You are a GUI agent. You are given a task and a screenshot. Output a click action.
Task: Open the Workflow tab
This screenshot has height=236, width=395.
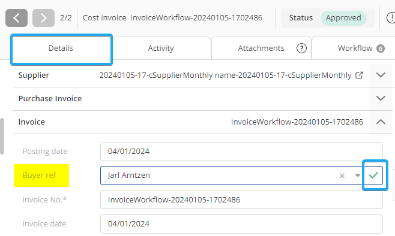[x=355, y=49]
